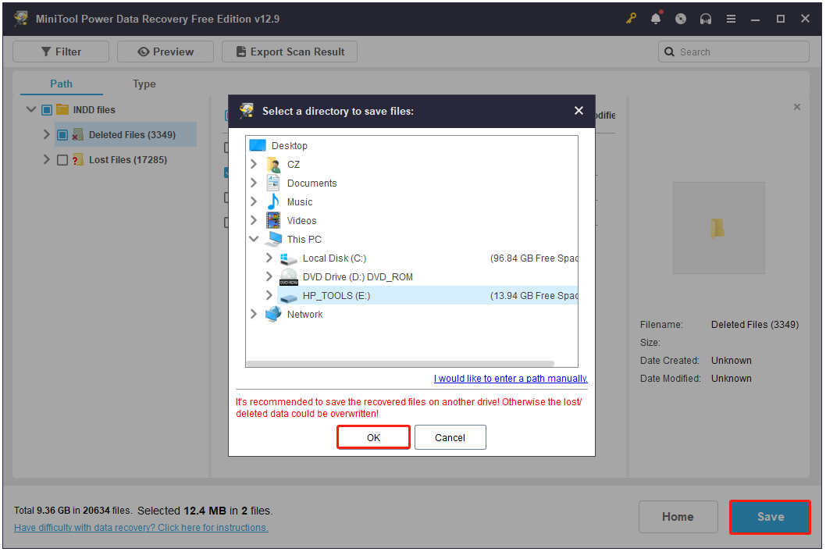This screenshot has height=552, width=826.
Task: Open the notification bell icon
Action: (656, 19)
